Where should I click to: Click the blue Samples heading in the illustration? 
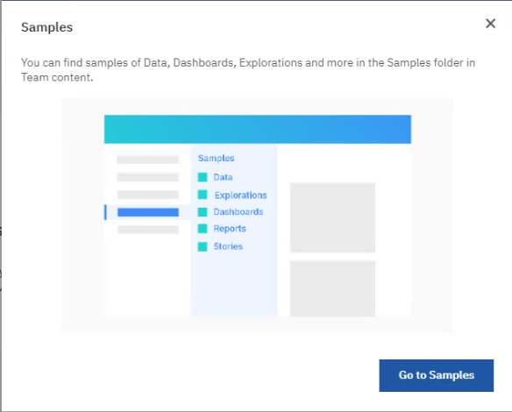(217, 159)
